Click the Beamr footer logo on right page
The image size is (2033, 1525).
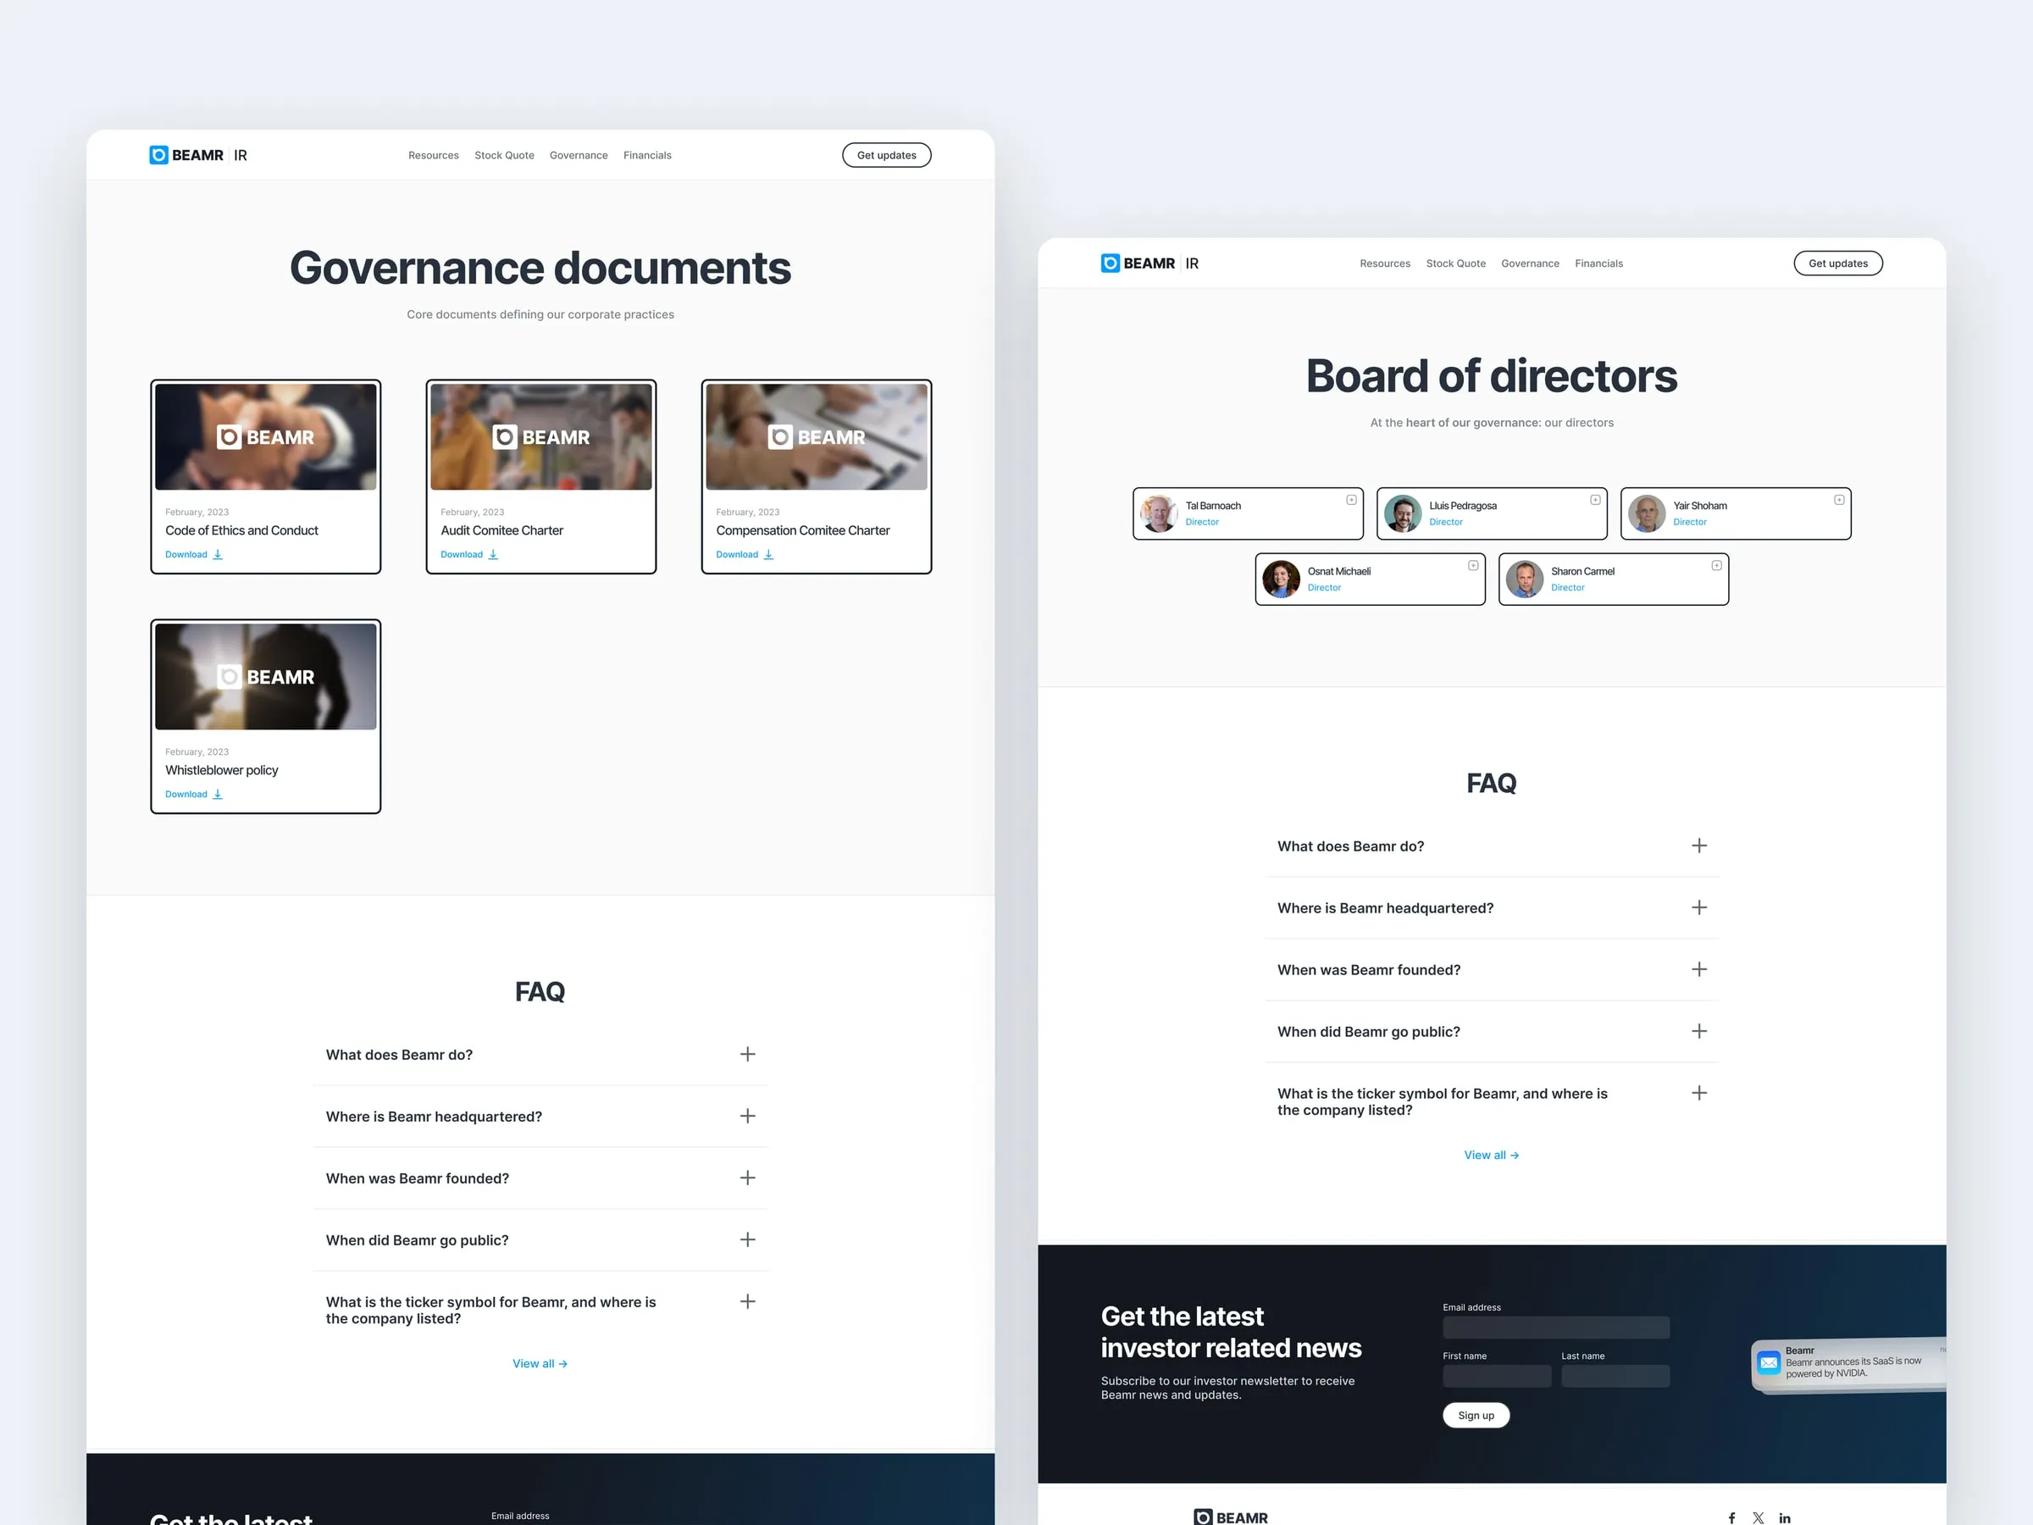[x=1231, y=1517]
